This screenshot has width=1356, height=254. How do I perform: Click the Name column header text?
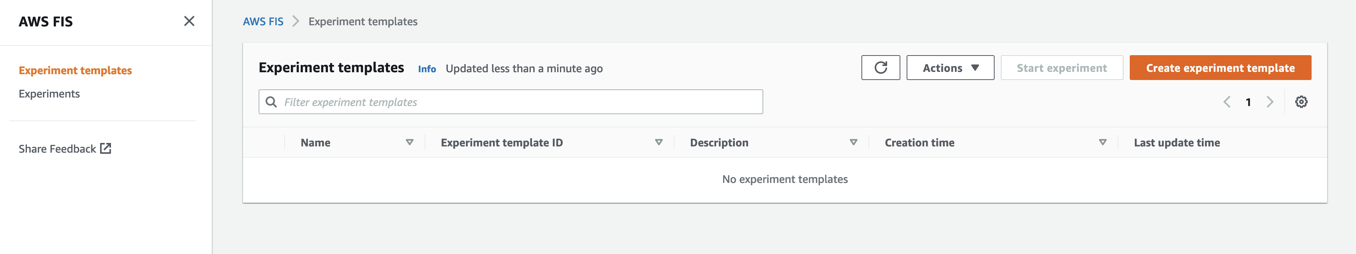point(315,143)
